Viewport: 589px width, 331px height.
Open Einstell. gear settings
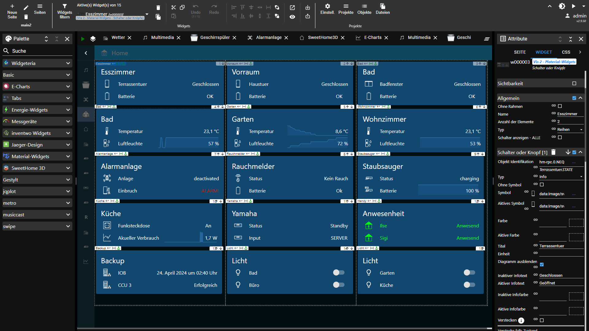pos(327,9)
